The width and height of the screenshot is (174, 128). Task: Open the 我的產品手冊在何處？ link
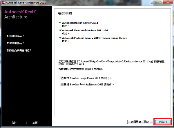click(19, 50)
